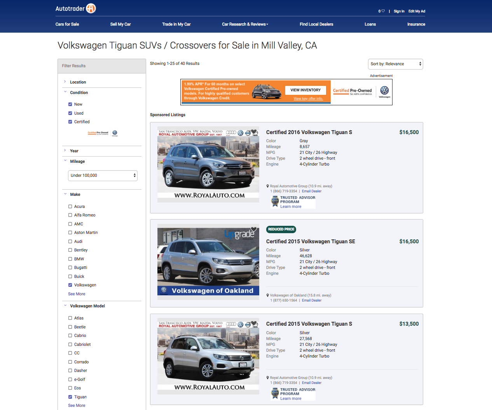Check the Audi make checkbox
Screen dimensions: 492x410
[x=70, y=241]
